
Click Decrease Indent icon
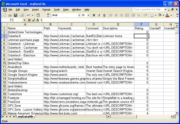tap(145, 15)
